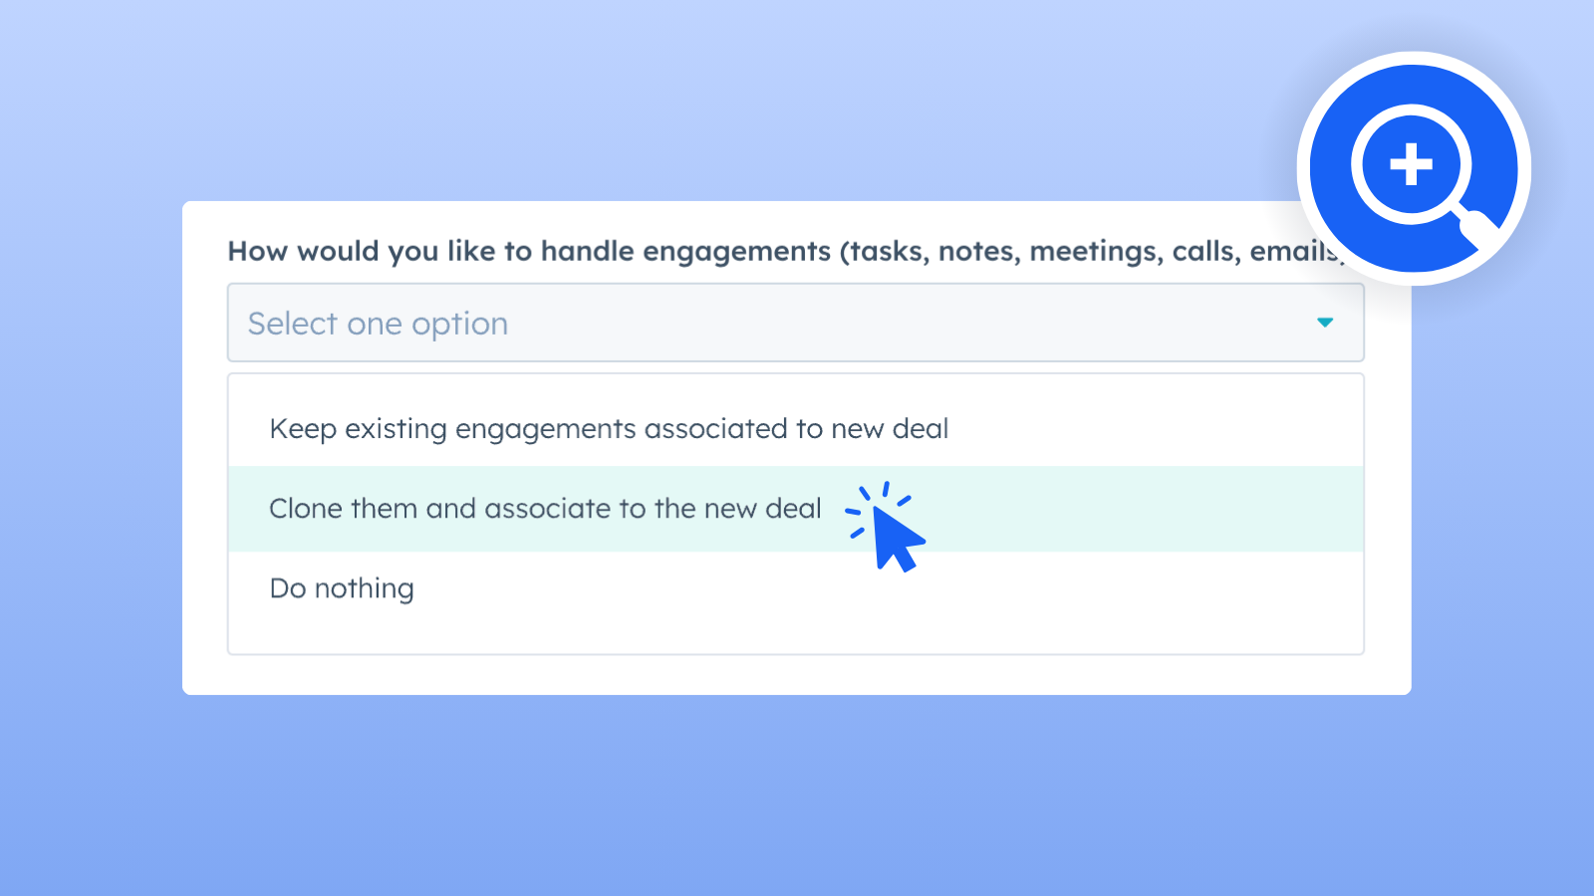The width and height of the screenshot is (1594, 896).
Task: Click empty white card area beneath the options list
Action: click(795, 675)
